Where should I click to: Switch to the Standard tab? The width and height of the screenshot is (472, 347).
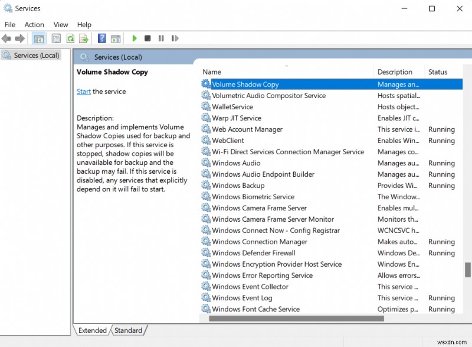click(x=129, y=330)
